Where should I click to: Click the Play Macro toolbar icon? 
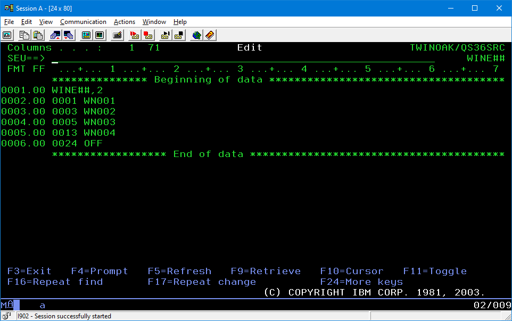coord(166,35)
